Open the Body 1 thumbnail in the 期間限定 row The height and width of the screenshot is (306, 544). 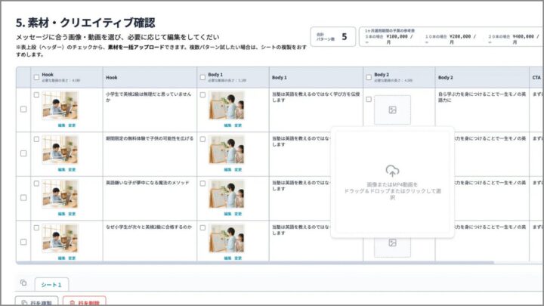coord(226,150)
